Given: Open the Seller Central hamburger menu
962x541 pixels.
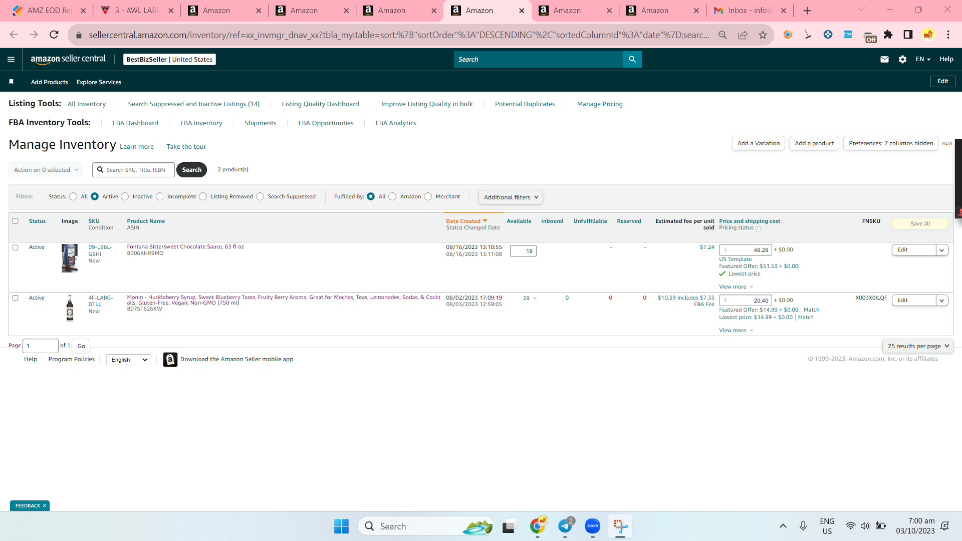Looking at the screenshot, I should [x=11, y=59].
